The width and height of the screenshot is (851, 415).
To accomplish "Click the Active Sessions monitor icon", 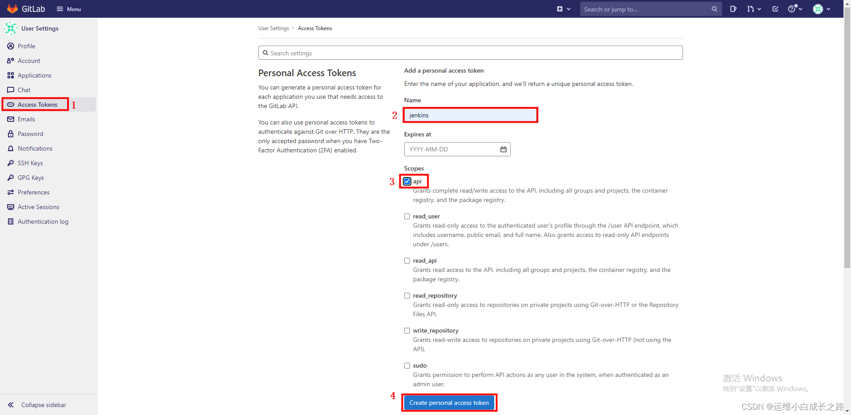I will pyautogui.click(x=11, y=207).
